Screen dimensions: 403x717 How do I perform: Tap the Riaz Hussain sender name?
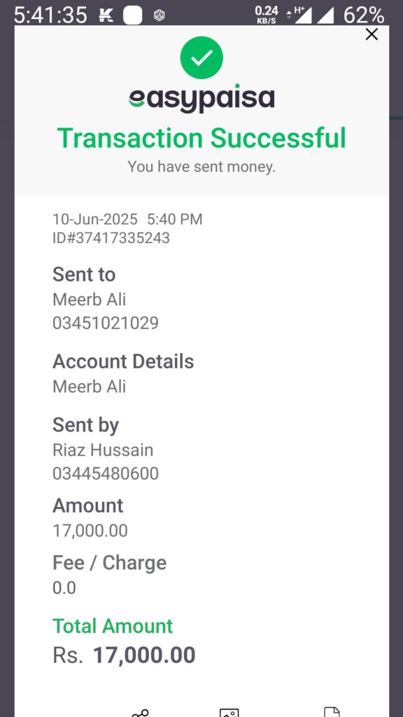(x=103, y=450)
